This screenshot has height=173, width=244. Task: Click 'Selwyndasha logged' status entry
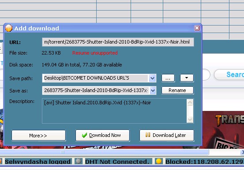pos(38,162)
